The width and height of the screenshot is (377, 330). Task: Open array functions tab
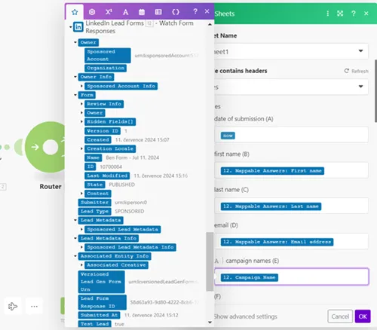coord(158,12)
